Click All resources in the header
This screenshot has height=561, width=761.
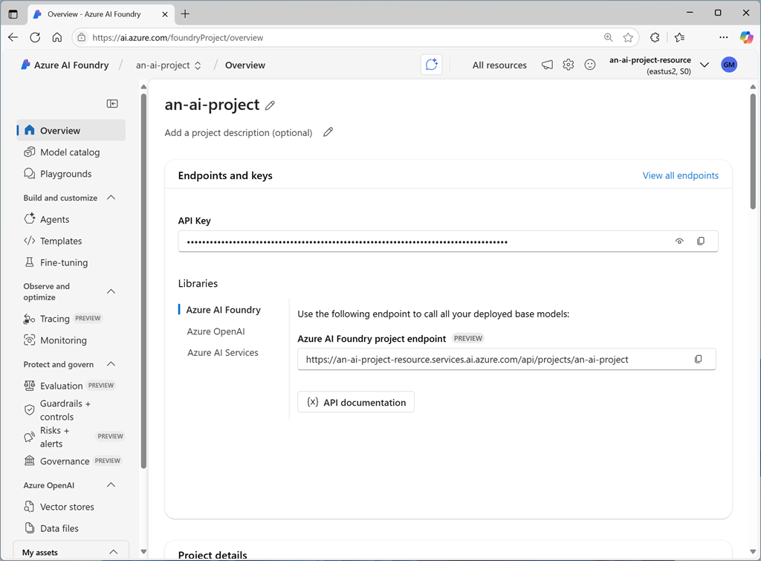coord(499,65)
